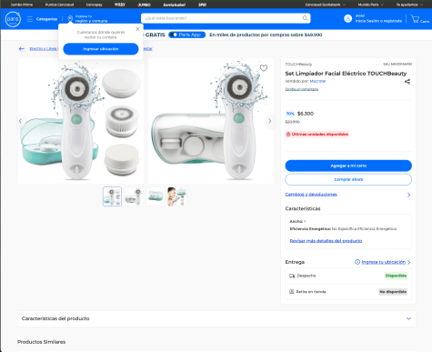The image size is (432, 352).
Task: Open Cambios y devoluciones link
Action: point(311,195)
